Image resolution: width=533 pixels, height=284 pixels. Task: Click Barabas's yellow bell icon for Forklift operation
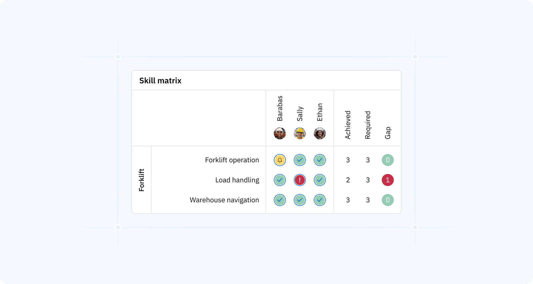point(280,160)
